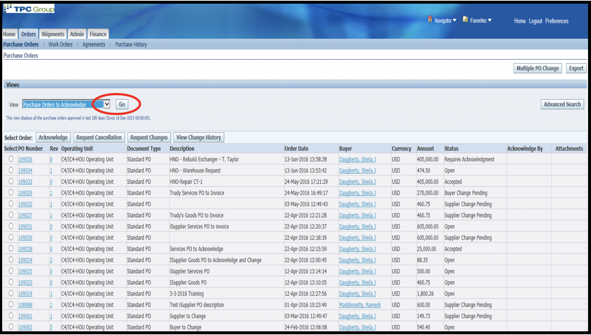This screenshot has width=591, height=335.
Task: Expand the Favorites dropdown menu
Action: [x=489, y=20]
